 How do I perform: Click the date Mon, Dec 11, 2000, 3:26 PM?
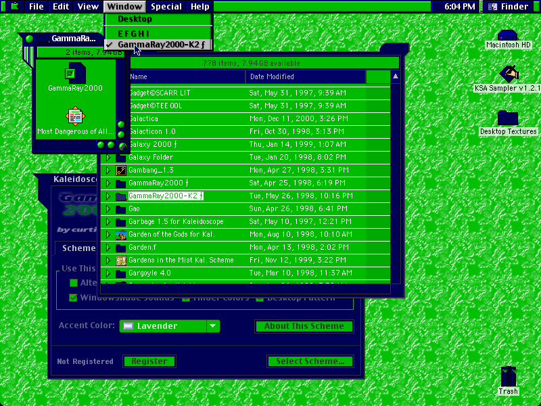click(298, 119)
